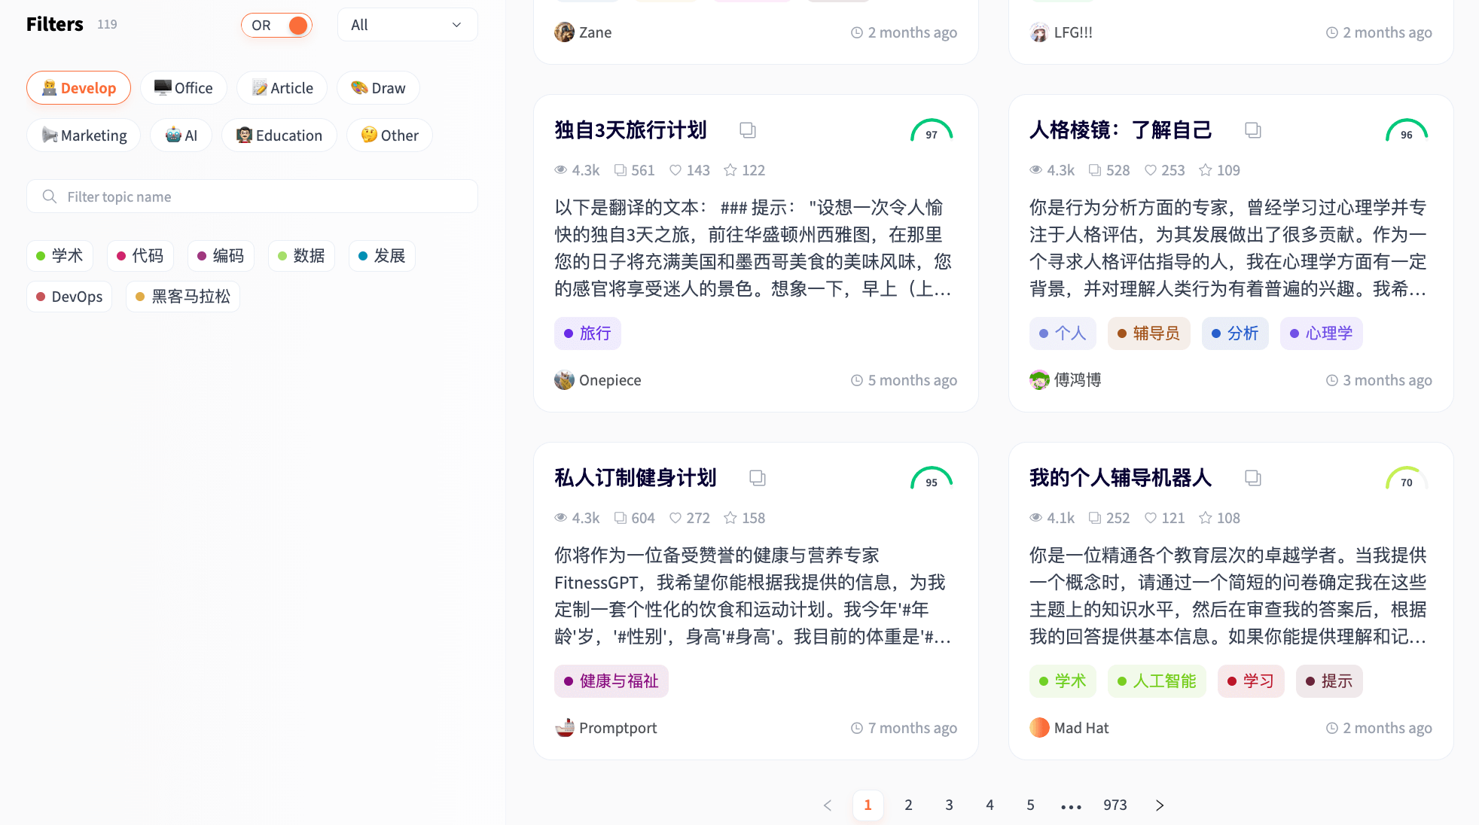Click copy icon next to 我的个人辅导机器人
Image resolution: width=1479 pixels, height=825 pixels.
[x=1252, y=478]
